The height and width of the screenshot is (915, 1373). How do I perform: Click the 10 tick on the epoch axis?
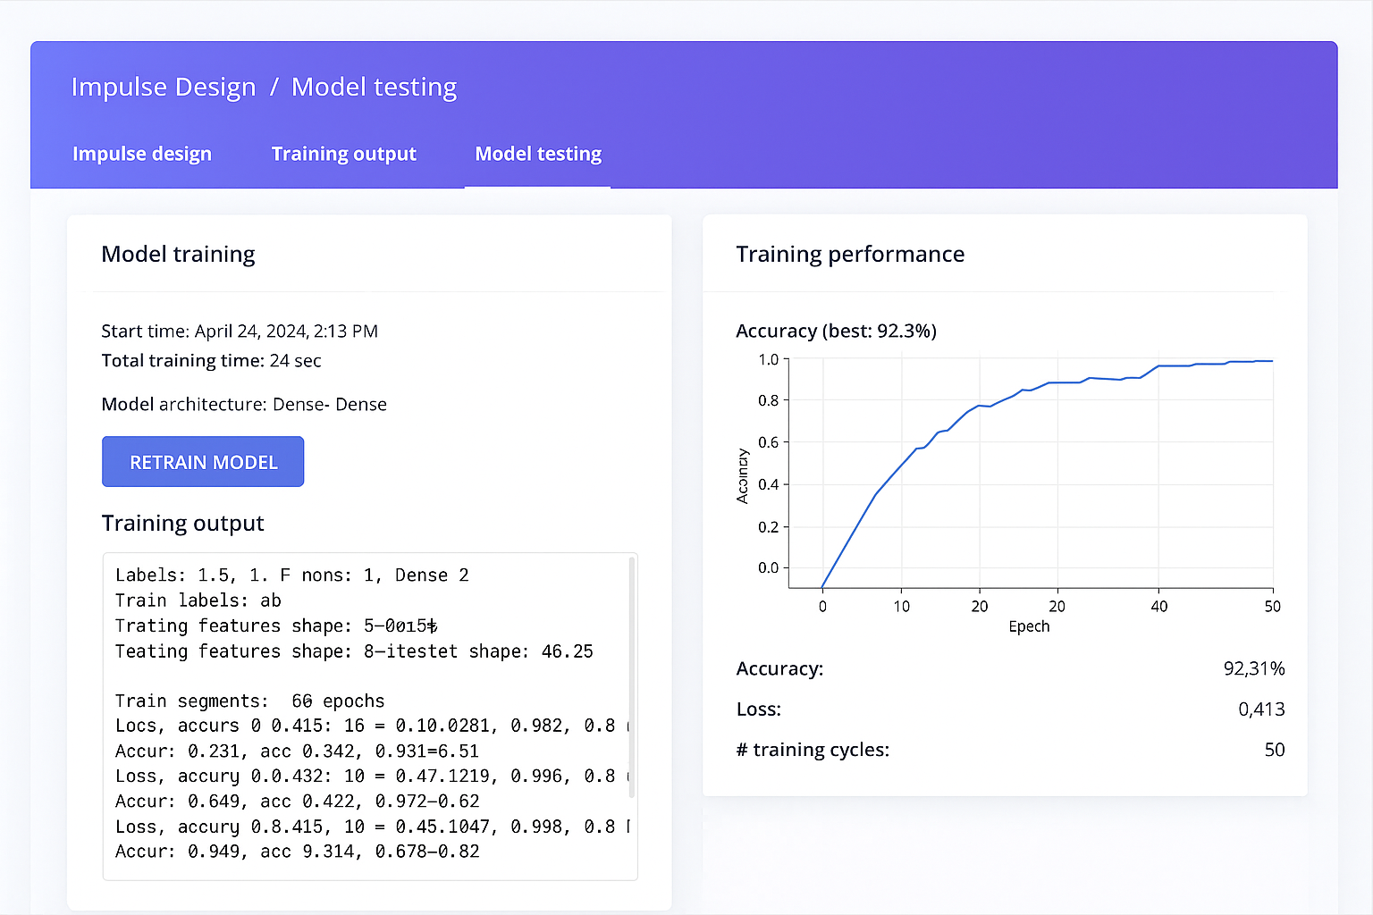coord(902,607)
